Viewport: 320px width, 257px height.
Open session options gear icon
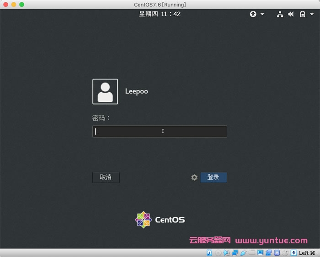click(x=194, y=177)
